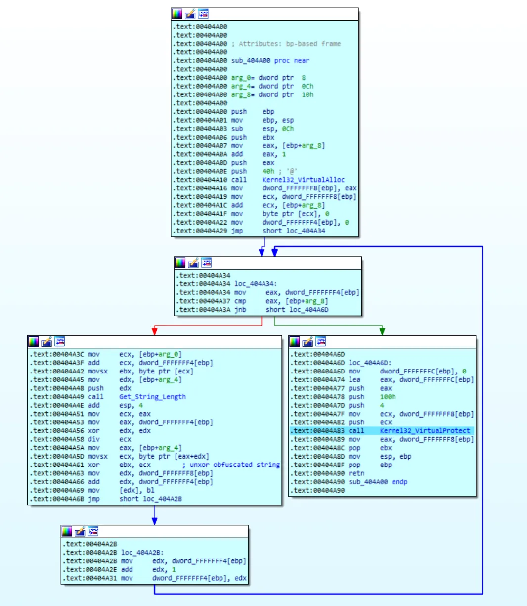Click color icon on loc_404A6D block

point(295,341)
